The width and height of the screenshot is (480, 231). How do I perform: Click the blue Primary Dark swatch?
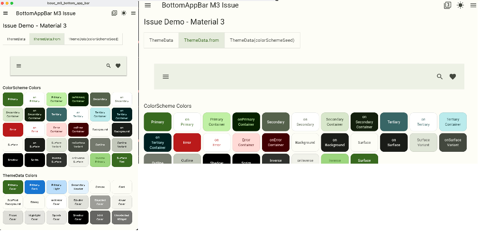pos(35,187)
